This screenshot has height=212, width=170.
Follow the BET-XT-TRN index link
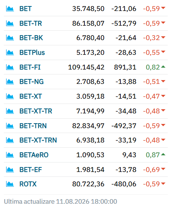(38, 140)
